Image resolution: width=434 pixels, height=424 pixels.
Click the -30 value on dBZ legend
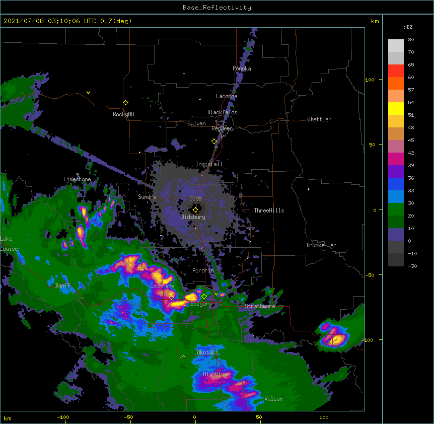coord(412,266)
